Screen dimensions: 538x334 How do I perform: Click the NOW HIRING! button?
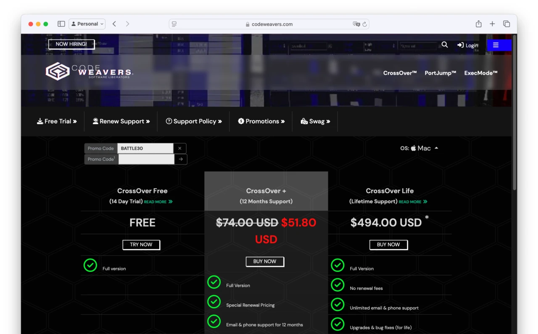pyautogui.click(x=71, y=44)
